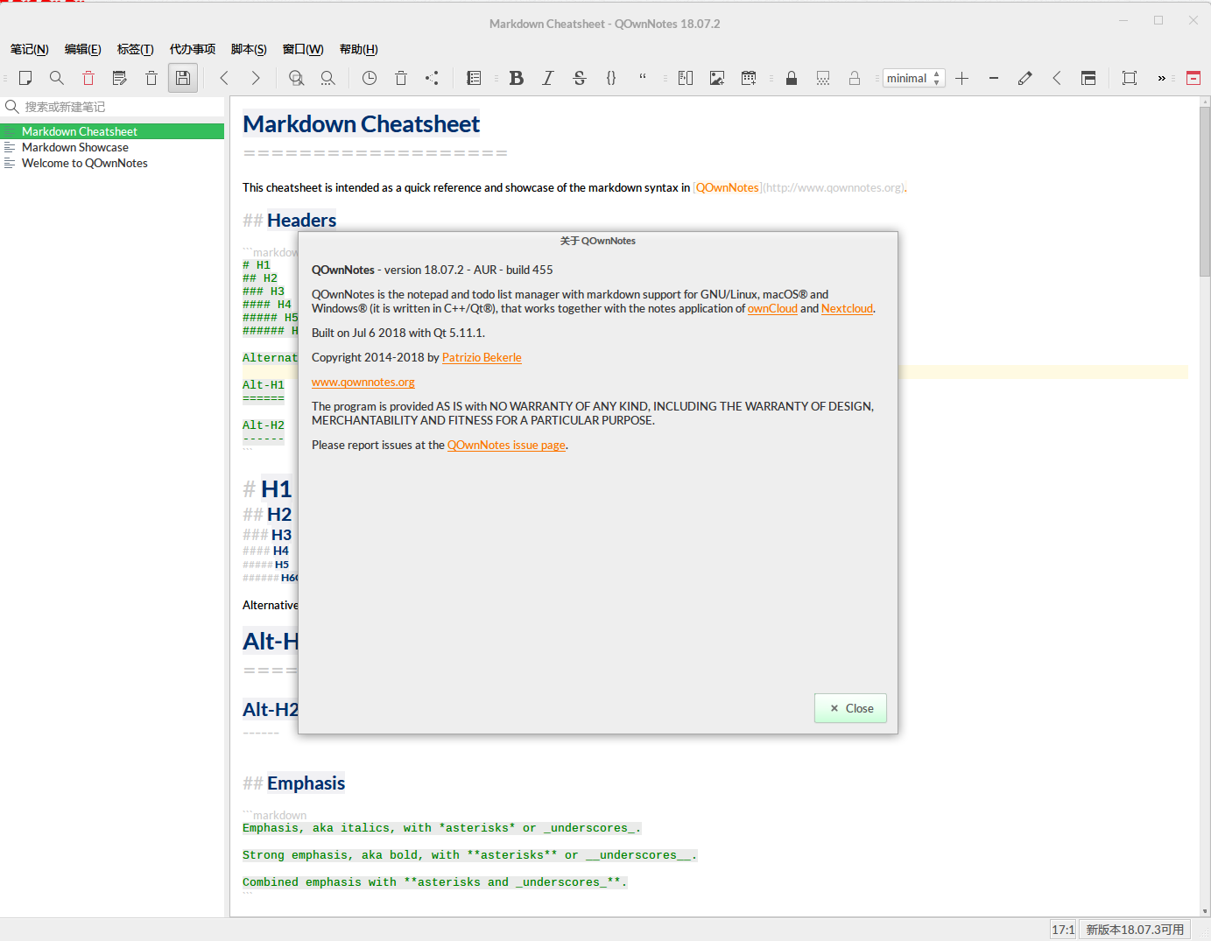The image size is (1211, 941).
Task: Toggle the black padlock read-only icon
Action: click(792, 78)
